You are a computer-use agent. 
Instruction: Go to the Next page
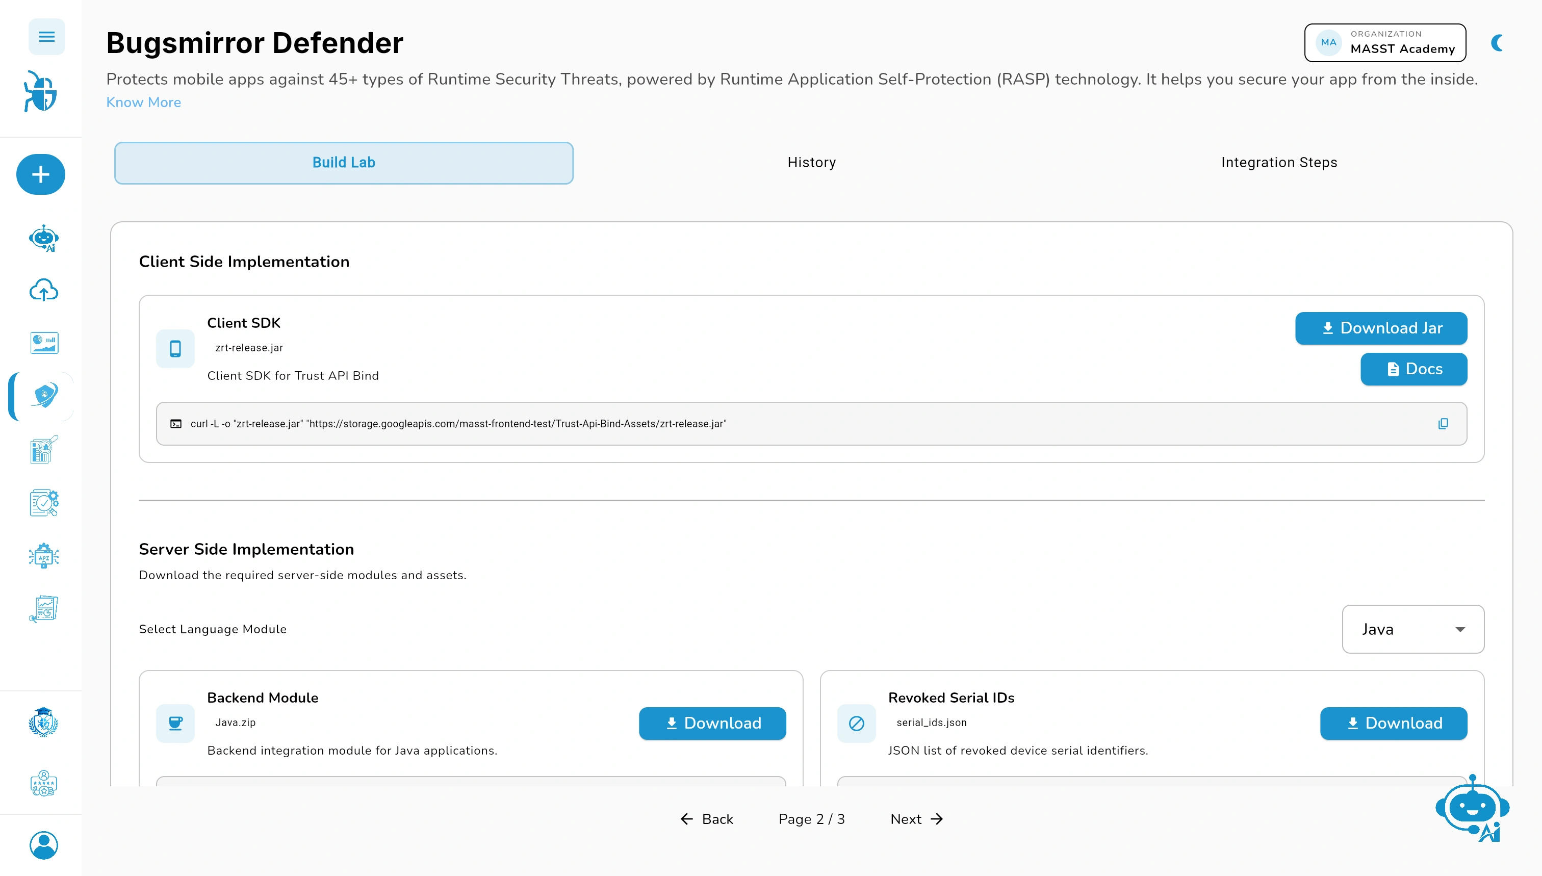(x=916, y=819)
